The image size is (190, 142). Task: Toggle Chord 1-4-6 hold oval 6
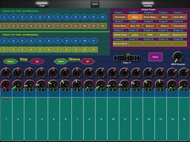49,41
